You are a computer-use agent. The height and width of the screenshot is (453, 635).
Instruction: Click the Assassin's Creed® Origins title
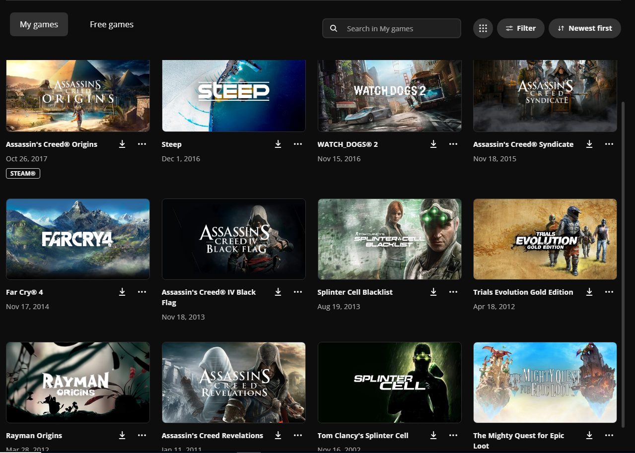tap(52, 144)
